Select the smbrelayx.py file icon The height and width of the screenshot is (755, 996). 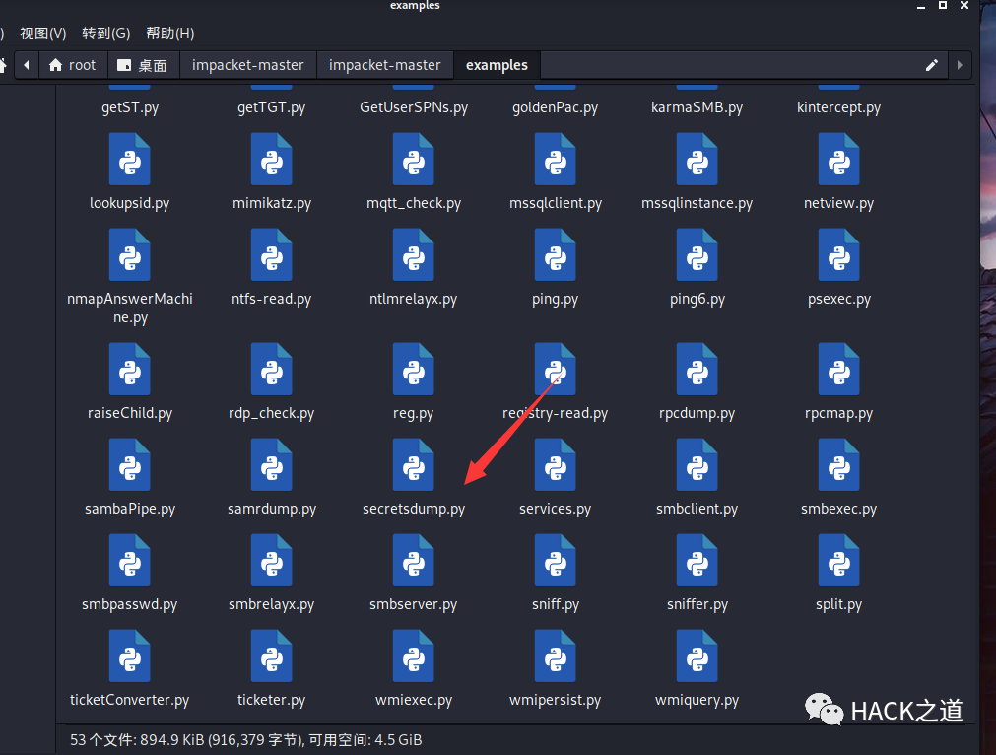(x=271, y=561)
